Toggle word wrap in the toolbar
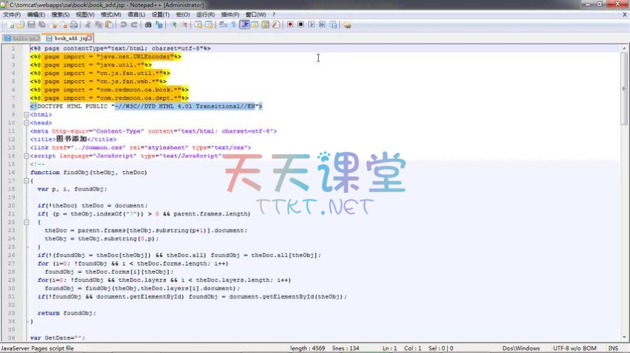The width and height of the screenshot is (630, 353). (x=223, y=24)
